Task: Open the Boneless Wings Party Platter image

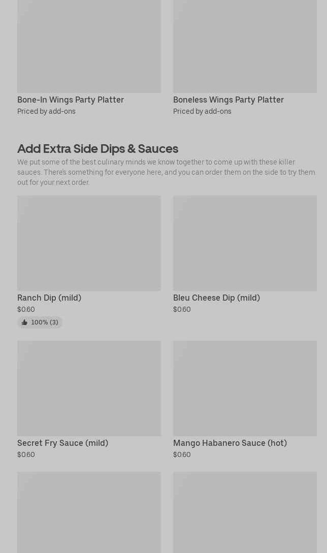Action: pos(245,46)
